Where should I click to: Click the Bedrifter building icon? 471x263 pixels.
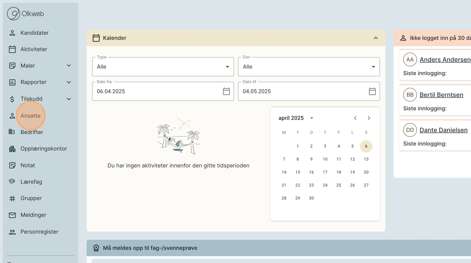tap(12, 131)
